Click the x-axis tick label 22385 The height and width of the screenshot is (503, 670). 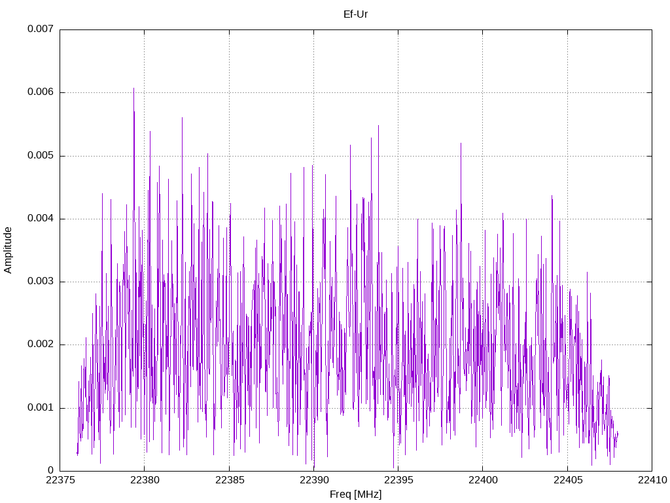230,480
